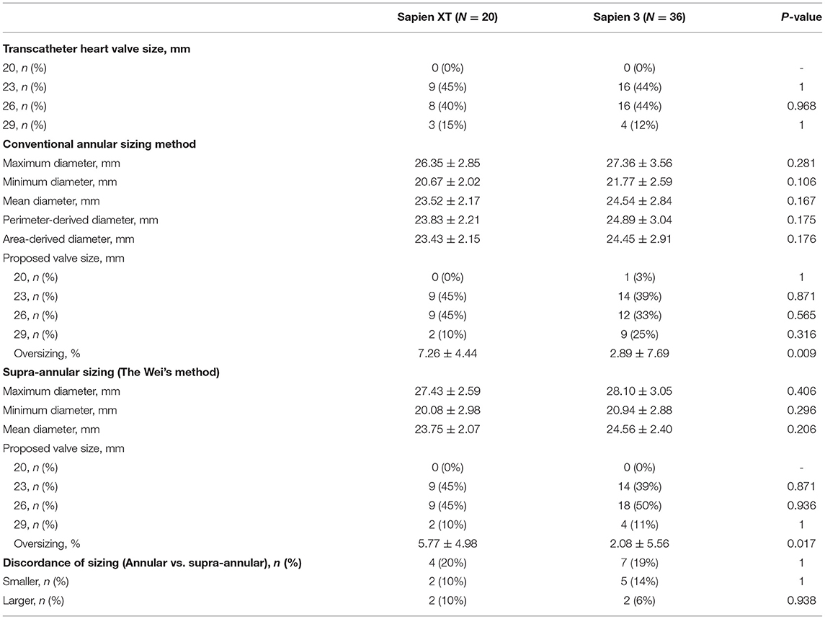Select the 0.009 P-value cell
825x619 pixels.
point(805,353)
